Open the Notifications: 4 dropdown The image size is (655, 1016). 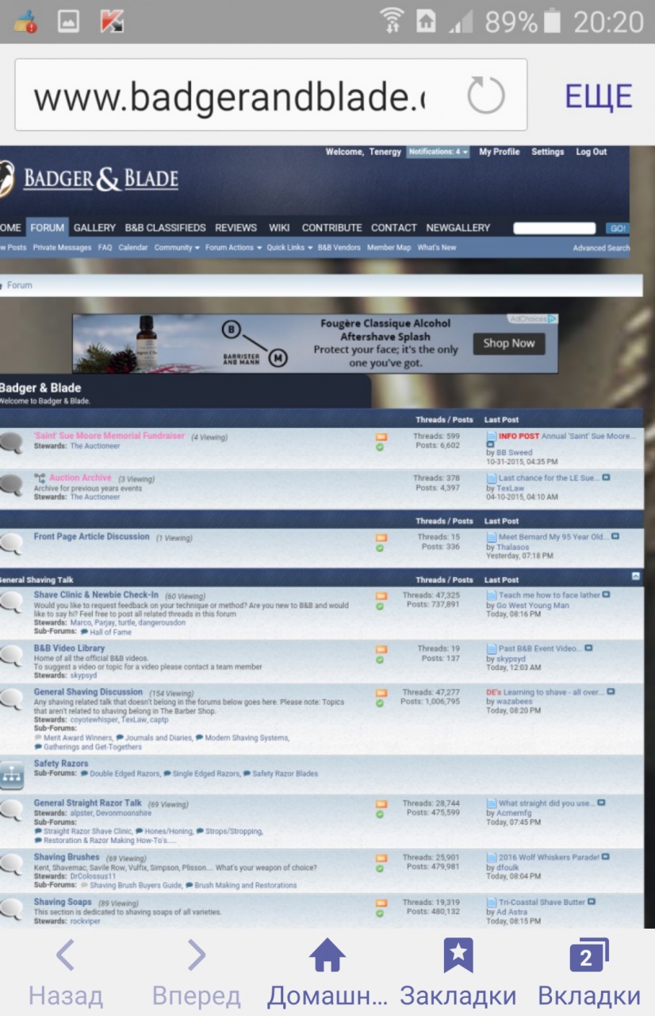coord(438,152)
